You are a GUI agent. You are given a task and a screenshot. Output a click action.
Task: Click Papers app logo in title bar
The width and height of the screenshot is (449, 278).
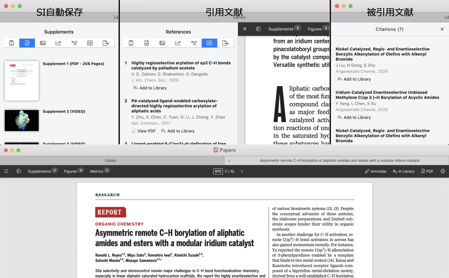coord(216,150)
